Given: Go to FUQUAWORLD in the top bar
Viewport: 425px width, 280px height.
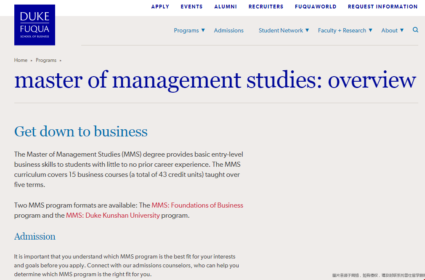Looking at the screenshot, I should (316, 6).
